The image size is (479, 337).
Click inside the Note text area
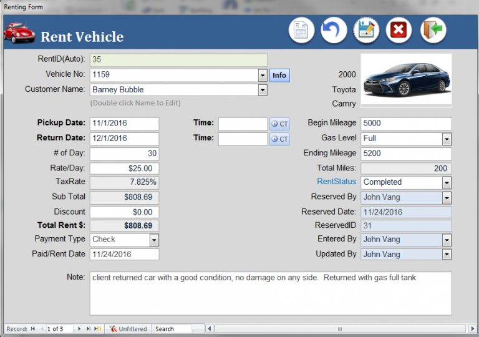pos(271,293)
